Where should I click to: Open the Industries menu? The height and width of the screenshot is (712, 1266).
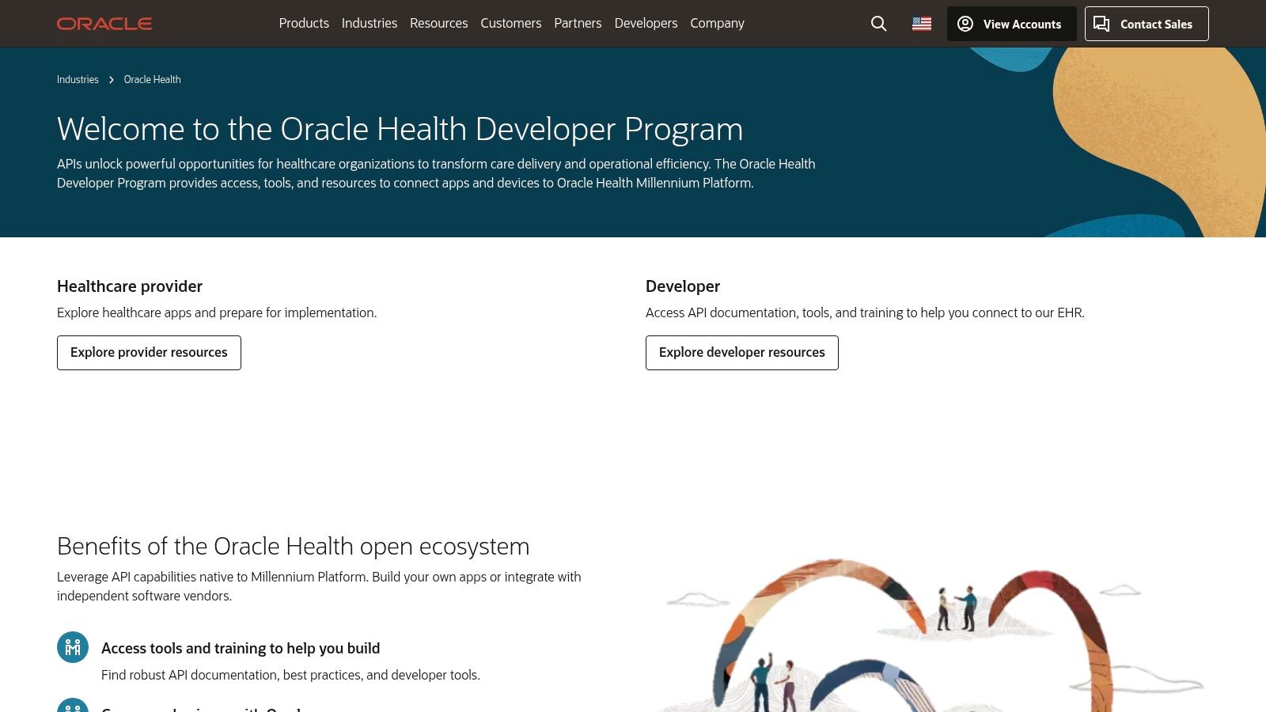(369, 23)
